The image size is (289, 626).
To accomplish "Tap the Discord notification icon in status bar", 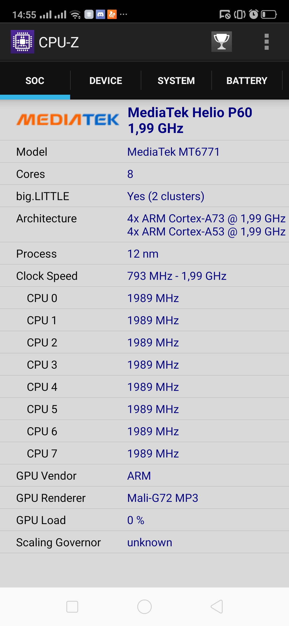I will pyautogui.click(x=101, y=14).
